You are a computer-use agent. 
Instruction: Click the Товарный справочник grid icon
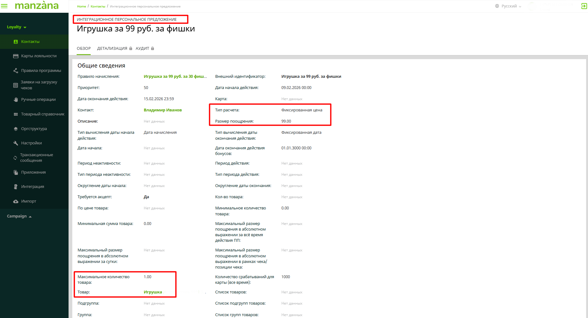coord(16,114)
